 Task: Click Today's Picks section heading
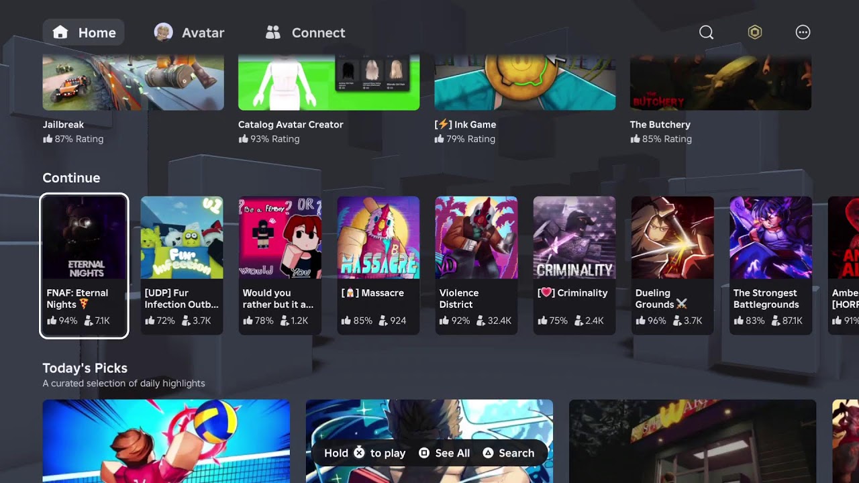(85, 368)
